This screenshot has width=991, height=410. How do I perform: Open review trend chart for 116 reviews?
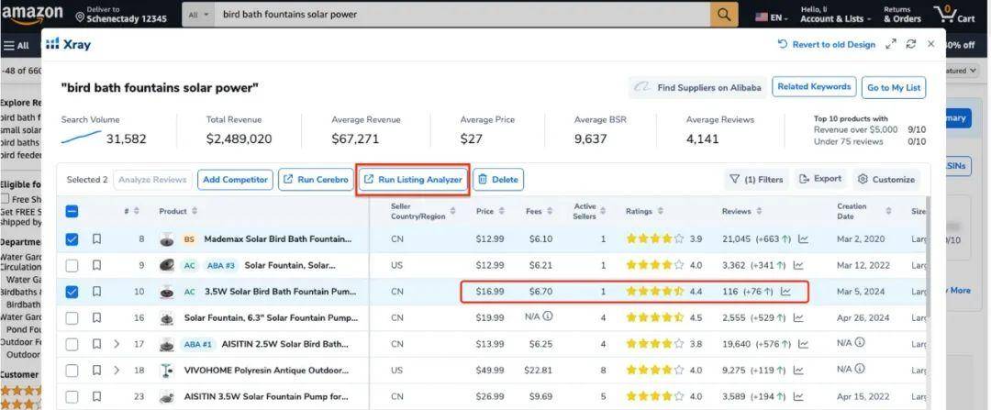pos(785,292)
